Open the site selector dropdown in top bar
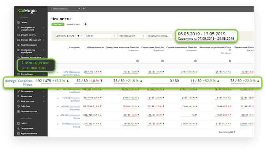The width and height of the screenshot is (265, 150). coord(66,8)
